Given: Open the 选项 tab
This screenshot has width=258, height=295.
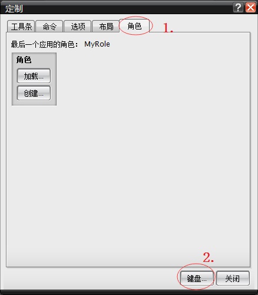Looking at the screenshot, I should [78, 27].
